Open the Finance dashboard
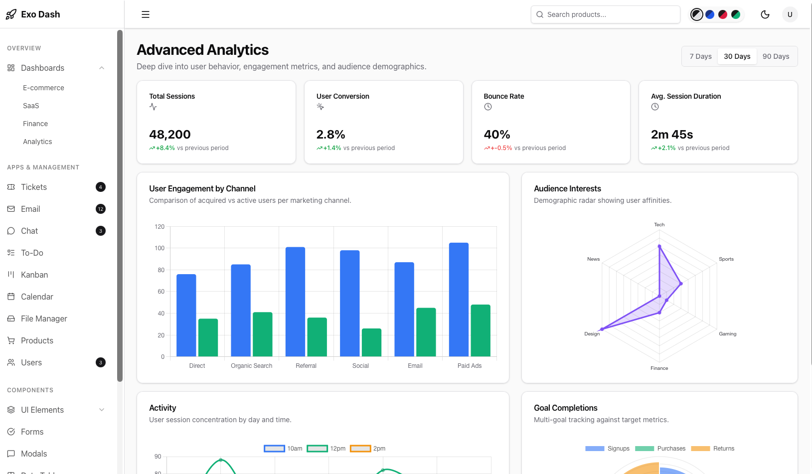The width and height of the screenshot is (812, 474). (35, 124)
